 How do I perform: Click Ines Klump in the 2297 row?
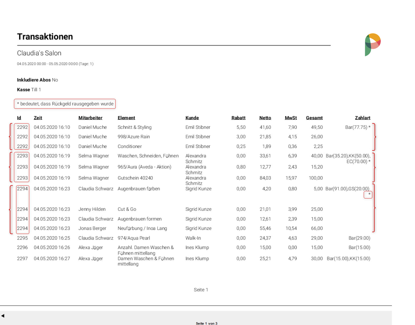(197, 259)
